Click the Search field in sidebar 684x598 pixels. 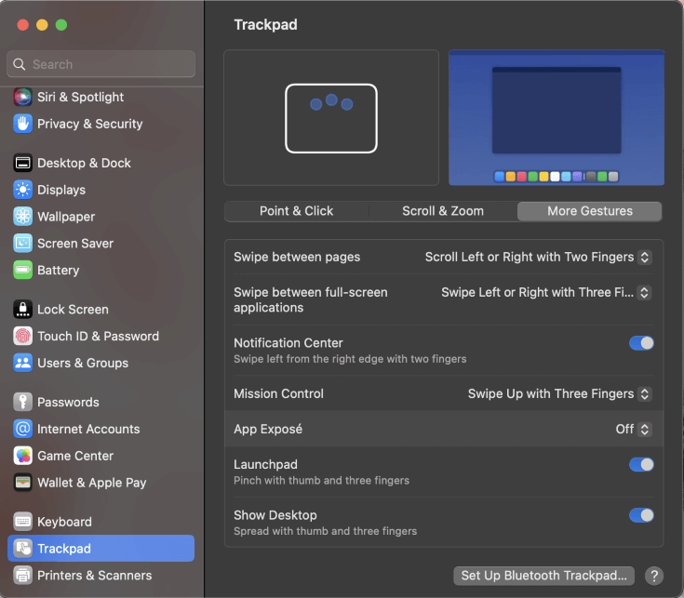101,64
